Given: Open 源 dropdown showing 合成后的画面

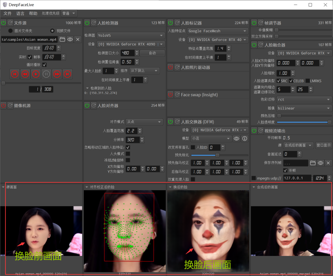Looking at the screenshot, I should tap(298, 145).
